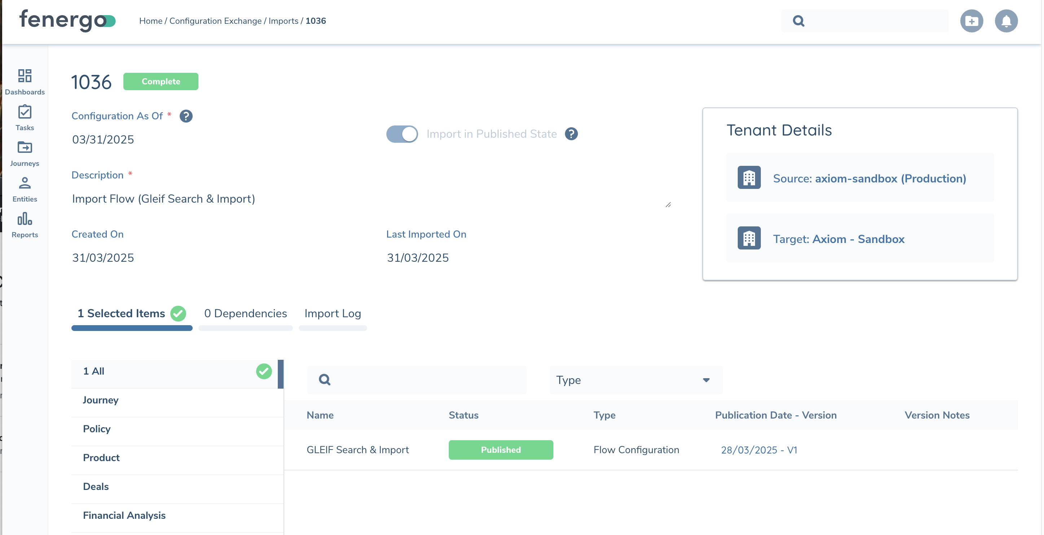Open the Configuration As Of date field

point(103,139)
